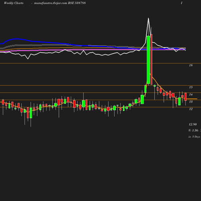The image size is (201, 201).
Task: Click the price axis label 13
Action: 191,102
